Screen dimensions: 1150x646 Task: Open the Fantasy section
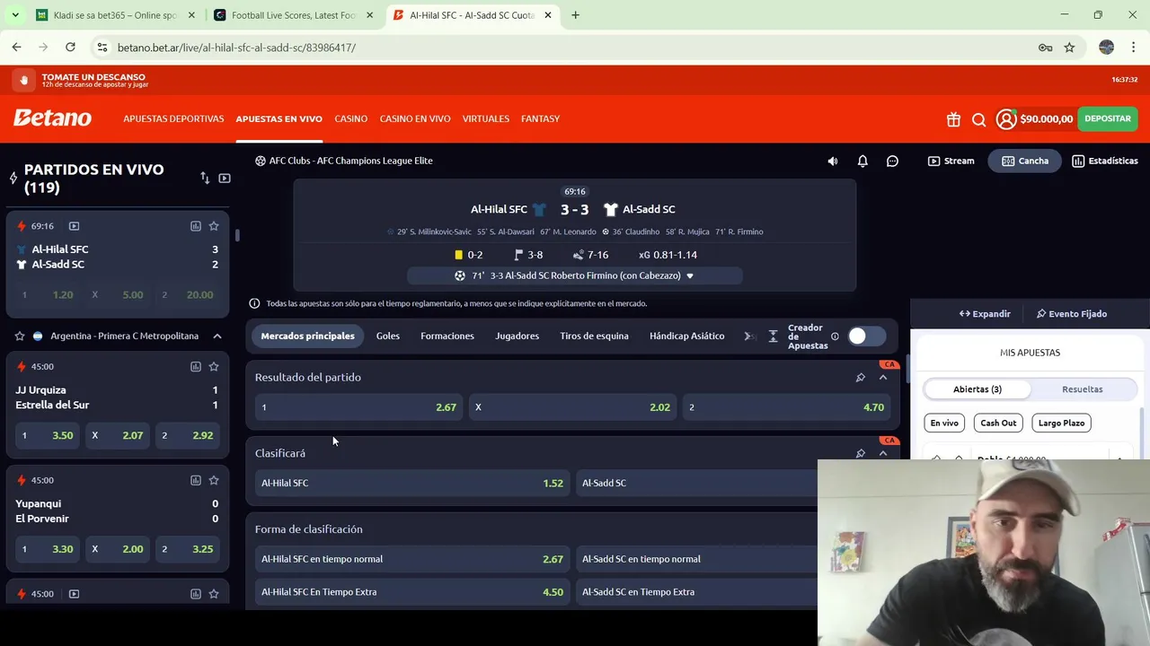tap(540, 118)
